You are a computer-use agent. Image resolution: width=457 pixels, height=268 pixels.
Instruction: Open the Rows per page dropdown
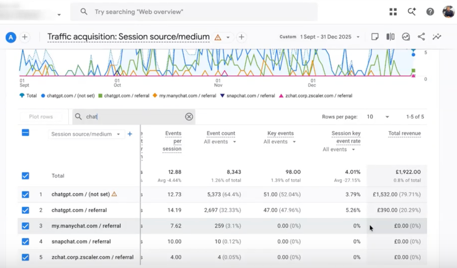(378, 117)
